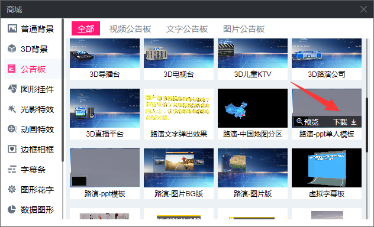Click the 图形挂件 shapes icon
The width and height of the screenshot is (374, 227).
12,89
